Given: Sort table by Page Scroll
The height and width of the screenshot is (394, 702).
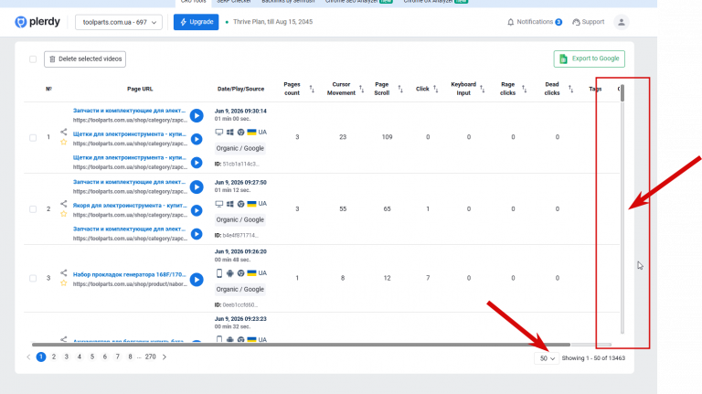Looking at the screenshot, I should (400, 89).
